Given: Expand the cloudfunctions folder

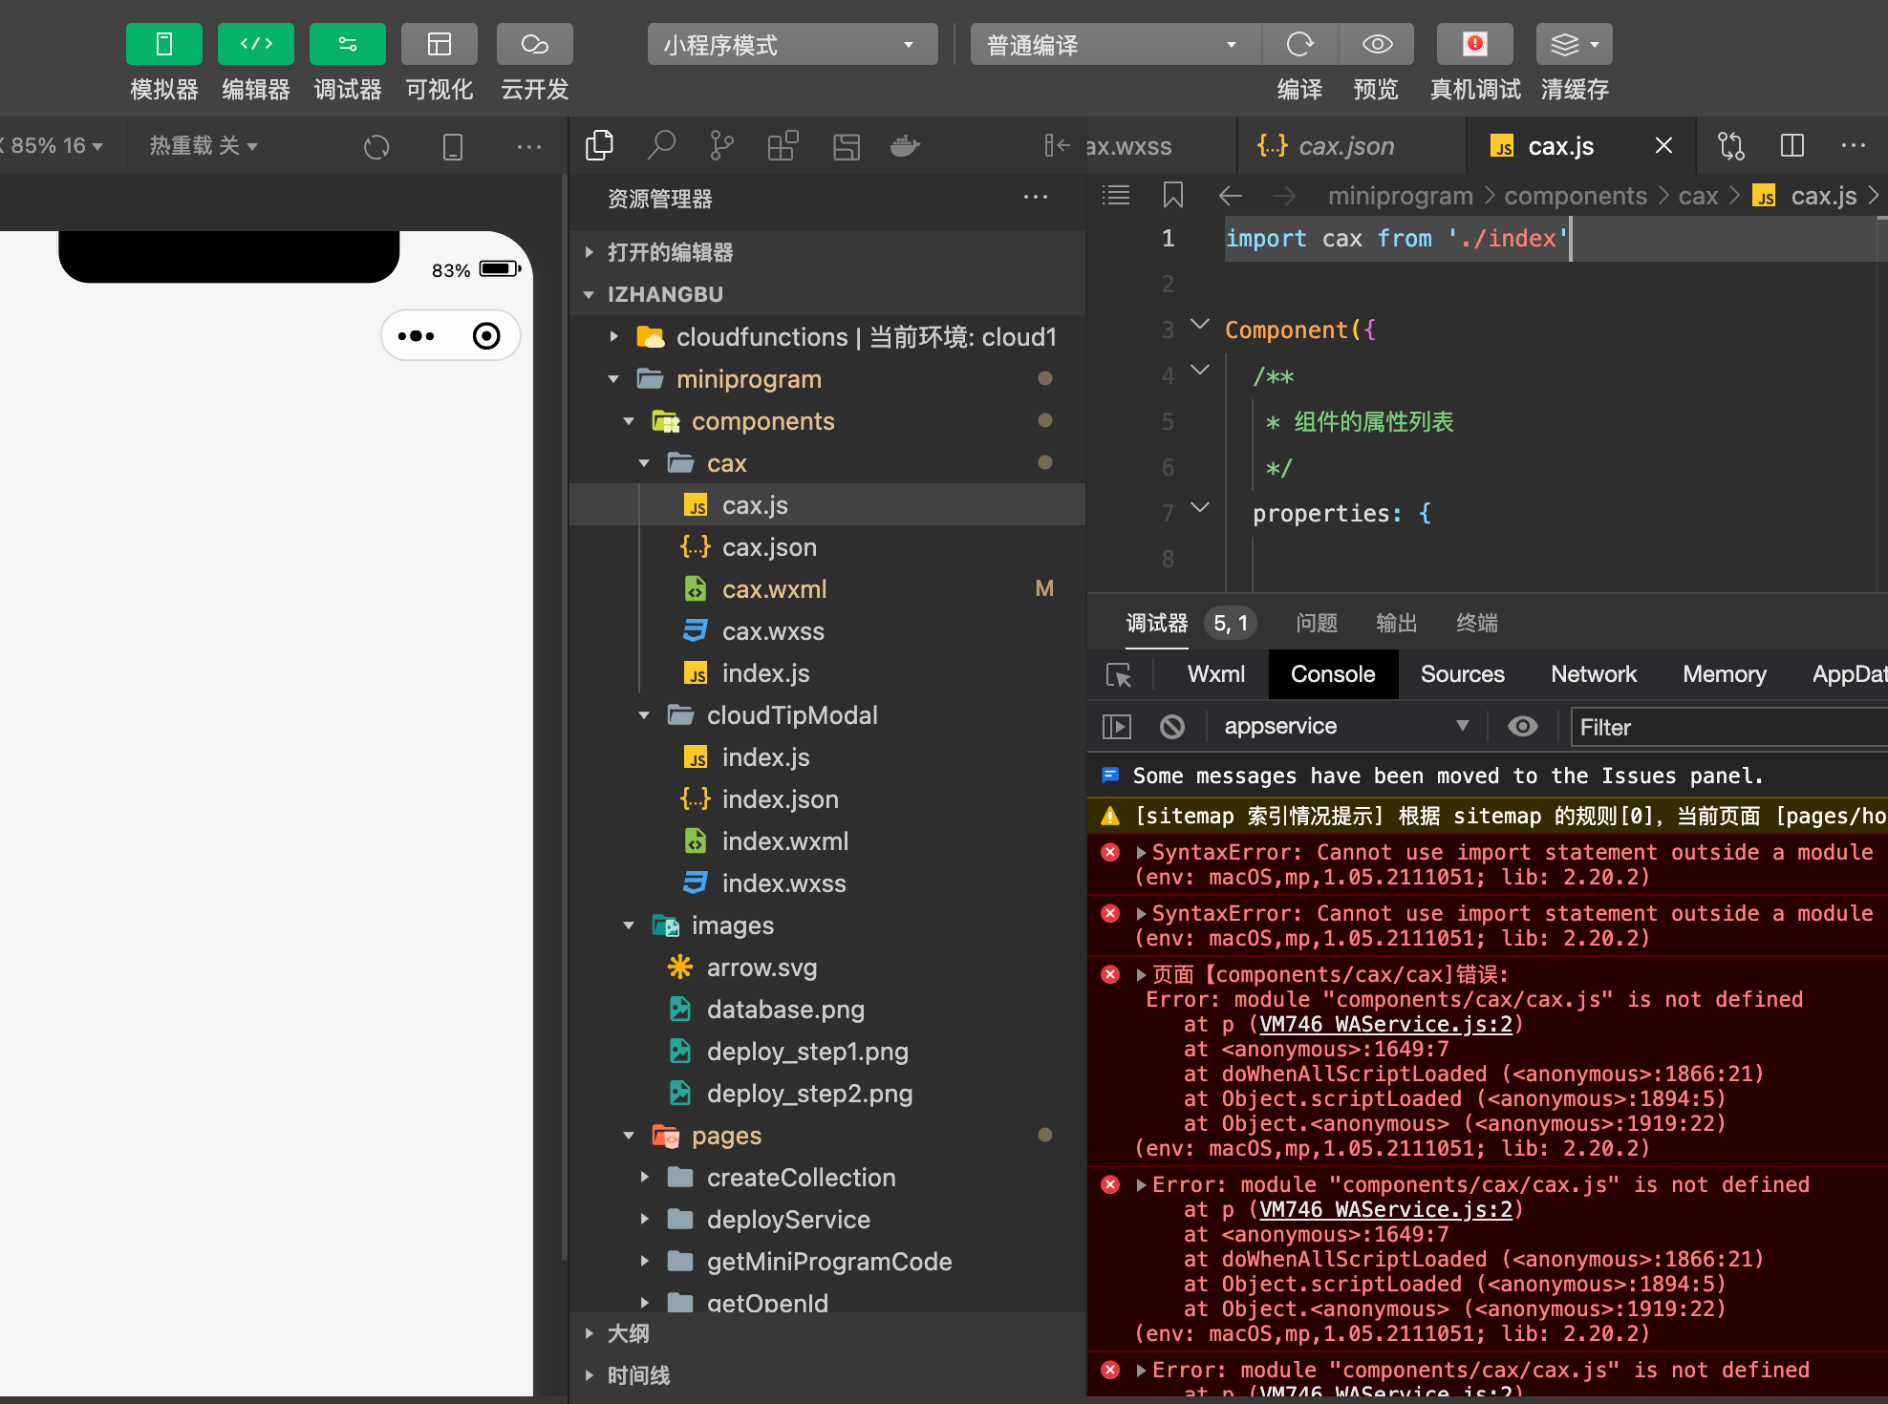Looking at the screenshot, I should click(x=614, y=337).
